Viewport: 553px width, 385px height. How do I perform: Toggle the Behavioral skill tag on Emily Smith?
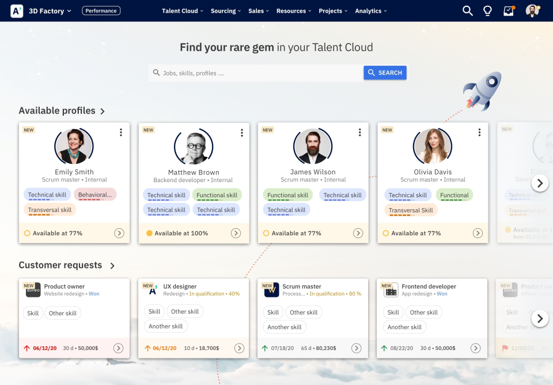coord(96,195)
